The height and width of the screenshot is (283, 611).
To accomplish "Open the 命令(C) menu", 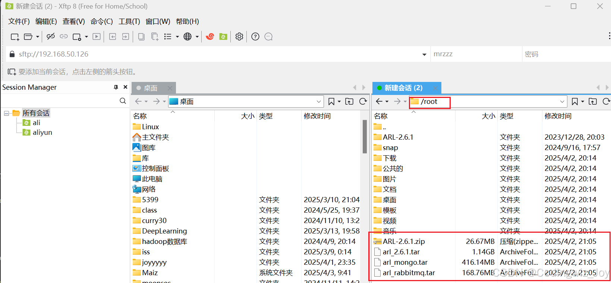I will coord(102,21).
